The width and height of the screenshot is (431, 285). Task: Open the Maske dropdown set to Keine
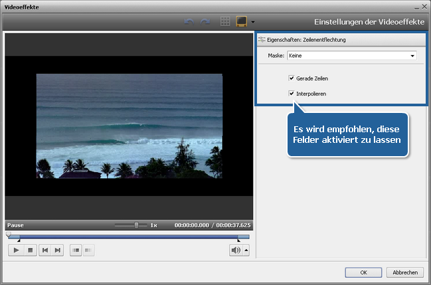[351, 56]
